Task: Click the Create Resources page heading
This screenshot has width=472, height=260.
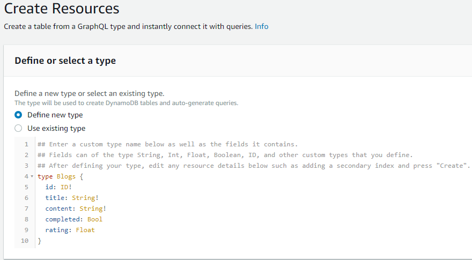Action: 62,9
